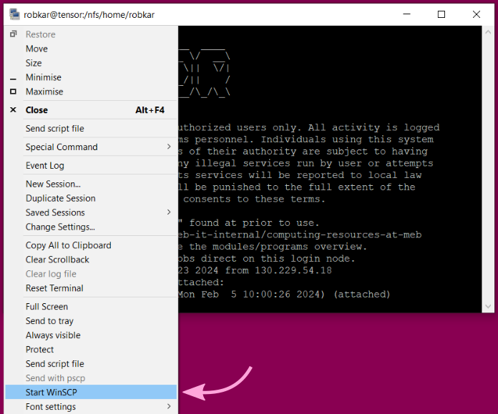Open the Event Log

pos(45,165)
